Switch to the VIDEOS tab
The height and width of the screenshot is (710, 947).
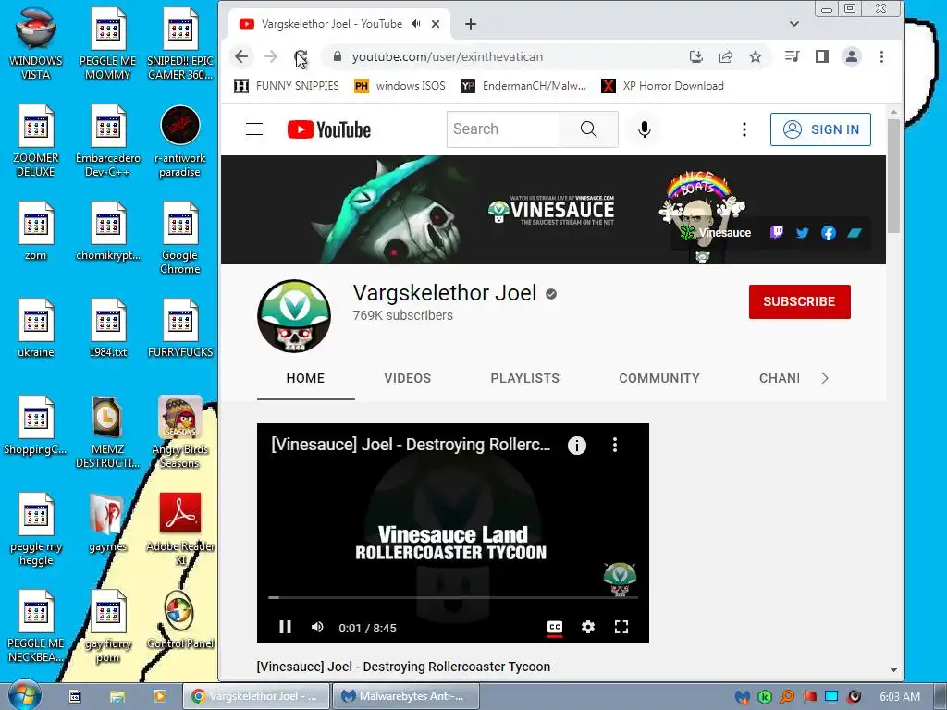point(408,378)
